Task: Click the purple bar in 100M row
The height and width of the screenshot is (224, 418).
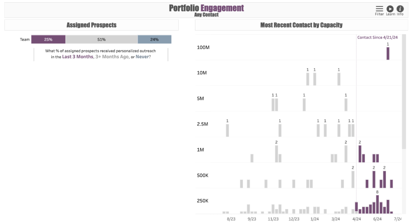Action: pyautogui.click(x=388, y=53)
